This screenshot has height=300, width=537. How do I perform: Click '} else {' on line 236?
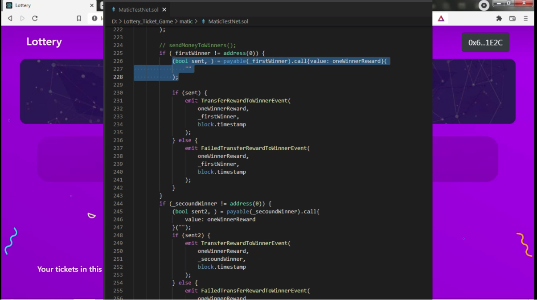pyautogui.click(x=185, y=140)
